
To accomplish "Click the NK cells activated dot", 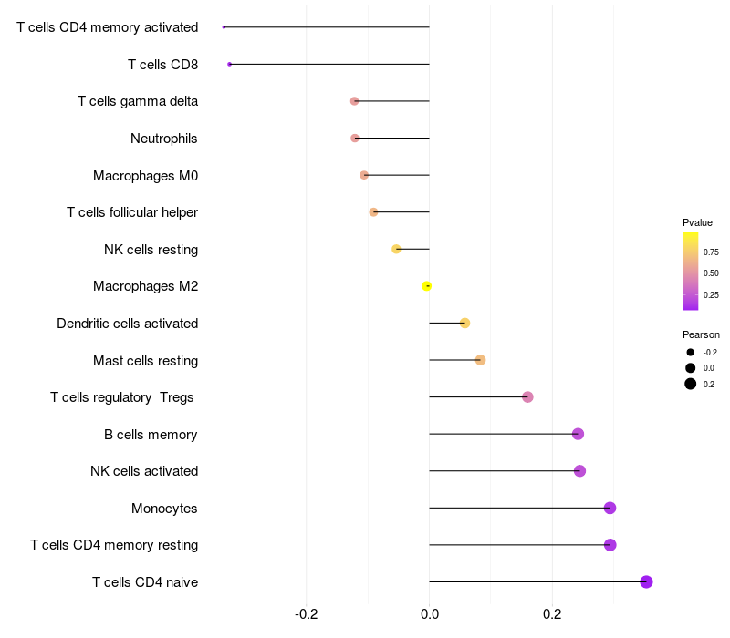I will tap(579, 471).
